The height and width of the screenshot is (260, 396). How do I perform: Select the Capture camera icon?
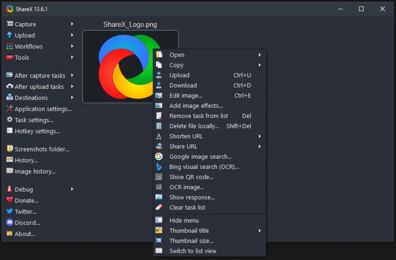coord(10,24)
